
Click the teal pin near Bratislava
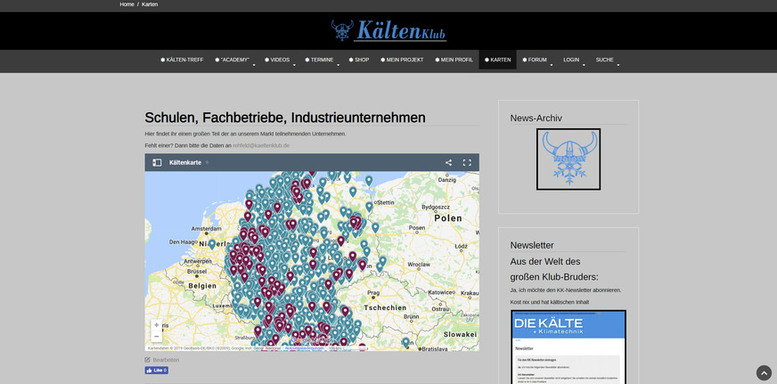[405, 342]
